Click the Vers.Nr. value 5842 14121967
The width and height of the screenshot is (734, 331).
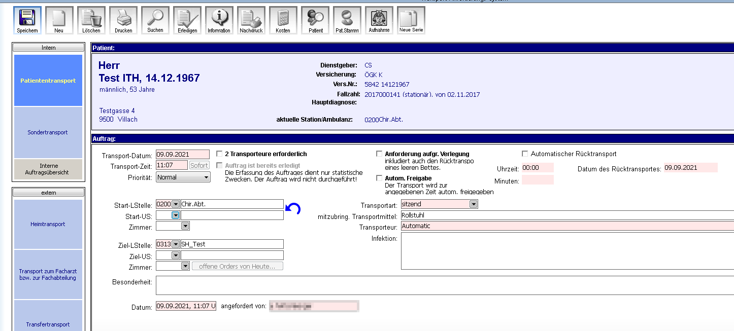pyautogui.click(x=387, y=84)
